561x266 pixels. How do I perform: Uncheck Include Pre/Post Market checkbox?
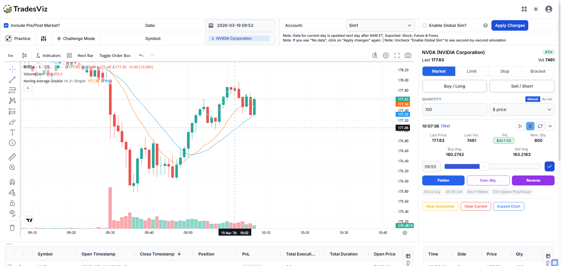(x=6, y=25)
